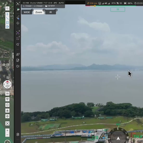Viewport: 143px width, 143px height.
Task: Click the second Closed status indicator
Action: 38,6
